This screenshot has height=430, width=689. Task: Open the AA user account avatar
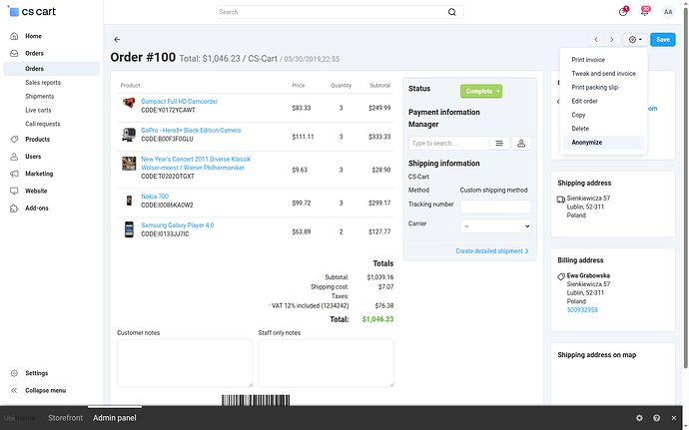click(x=668, y=12)
